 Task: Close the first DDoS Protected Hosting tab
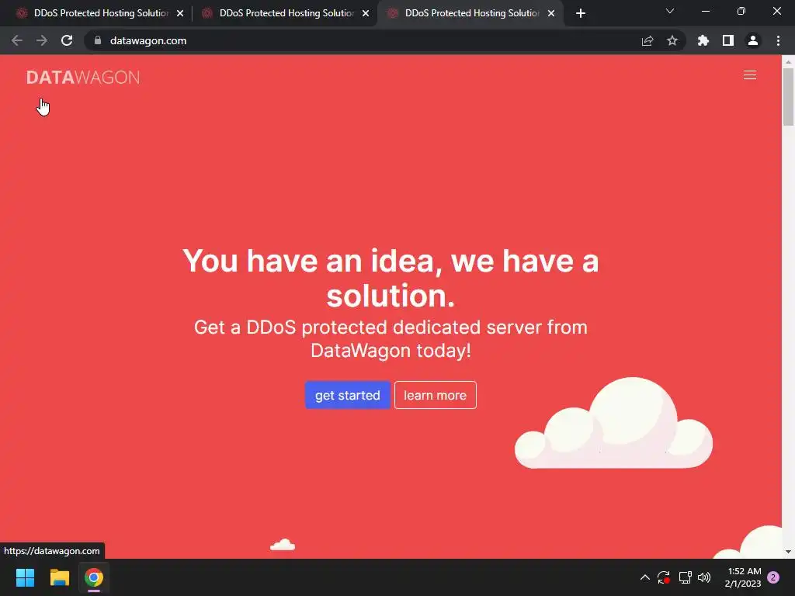click(x=180, y=13)
